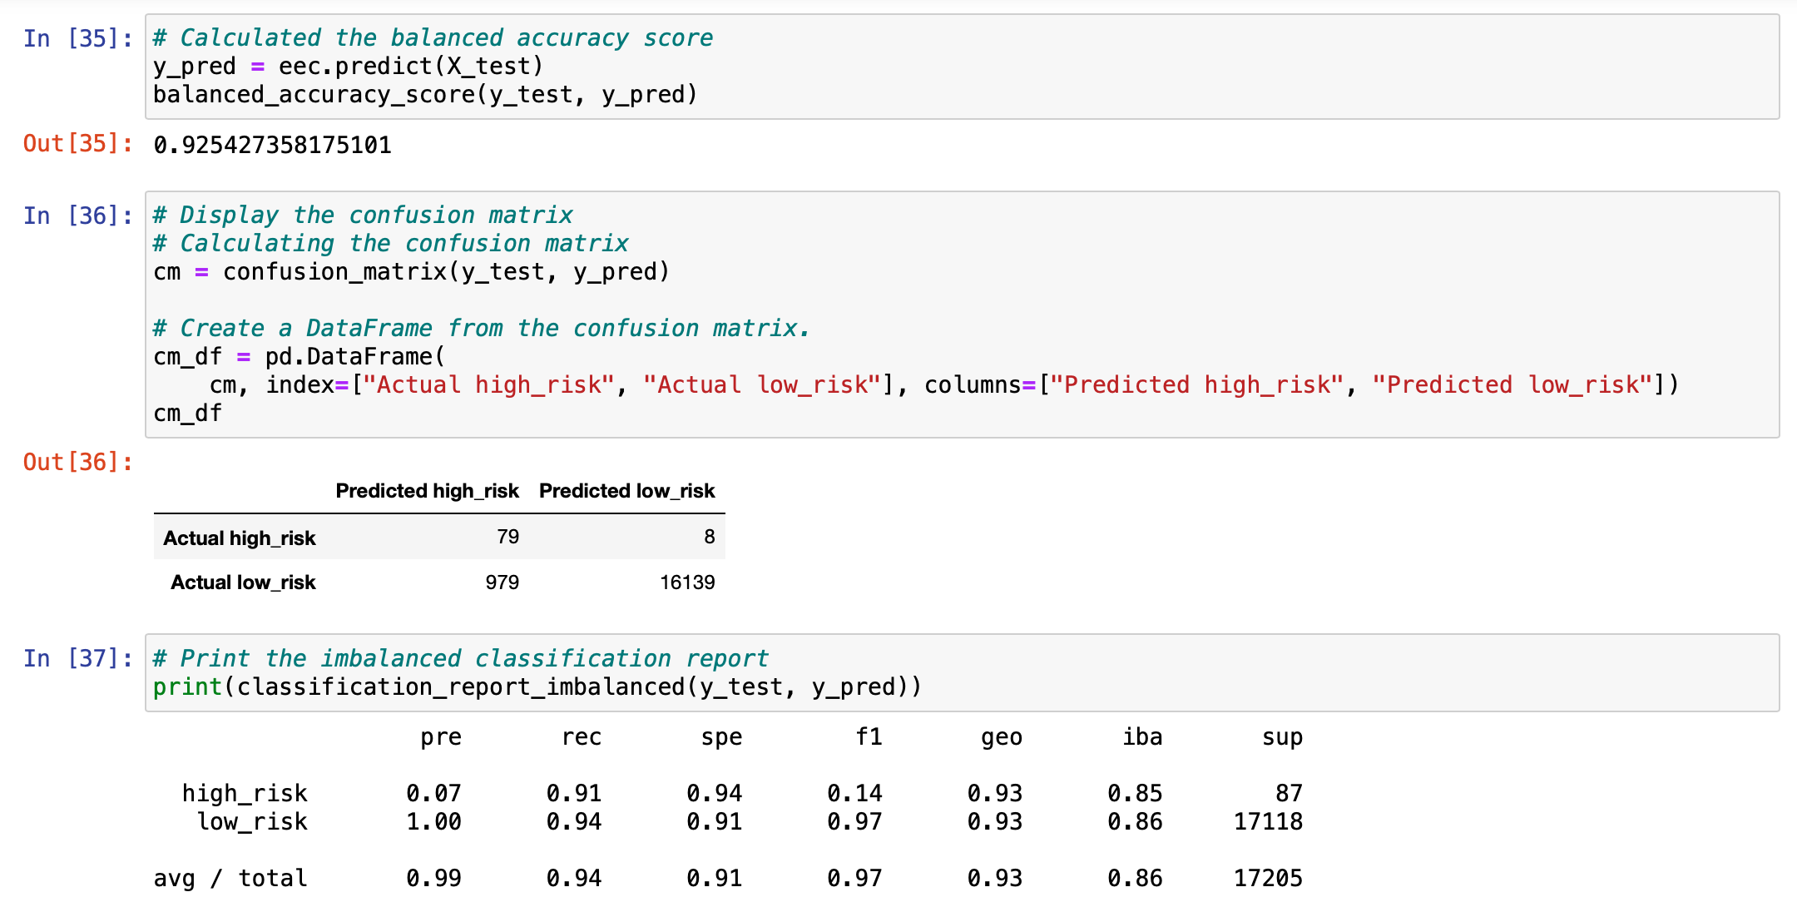Image resolution: width=1797 pixels, height=902 pixels.
Task: Click the In [36]: prompt label
Action: coord(77,216)
